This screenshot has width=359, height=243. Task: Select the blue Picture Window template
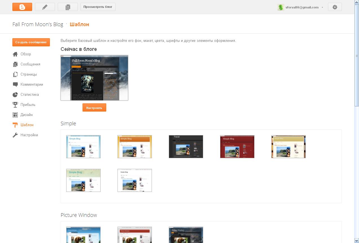[x=83, y=235]
